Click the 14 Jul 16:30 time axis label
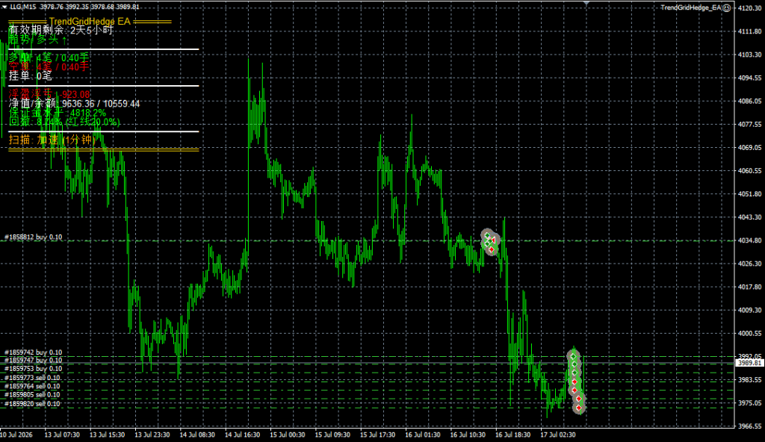The width and height of the screenshot is (765, 442). [x=242, y=435]
